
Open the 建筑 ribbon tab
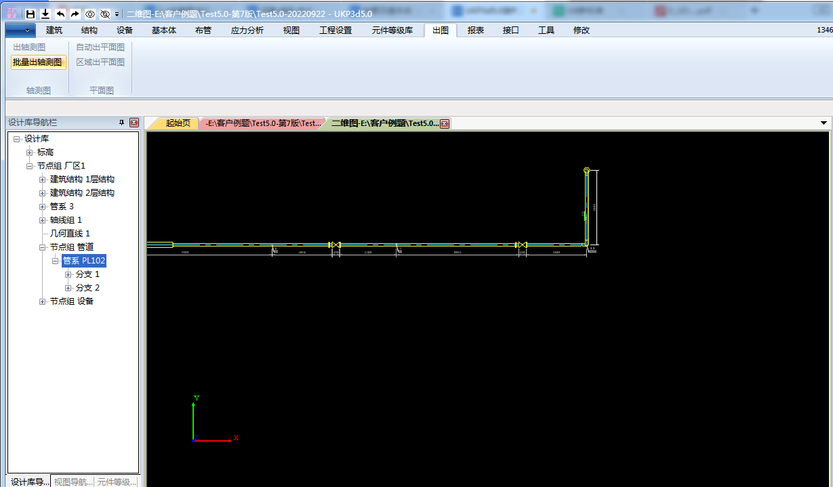pos(54,30)
